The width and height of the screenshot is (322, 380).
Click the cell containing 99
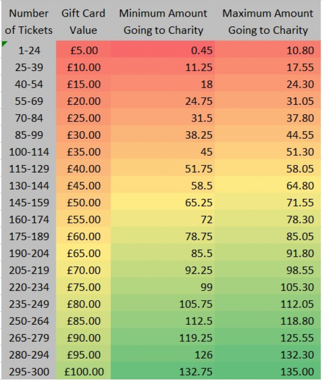click(163, 286)
